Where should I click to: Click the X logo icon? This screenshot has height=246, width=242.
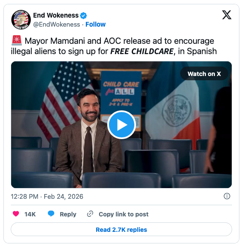227,15
